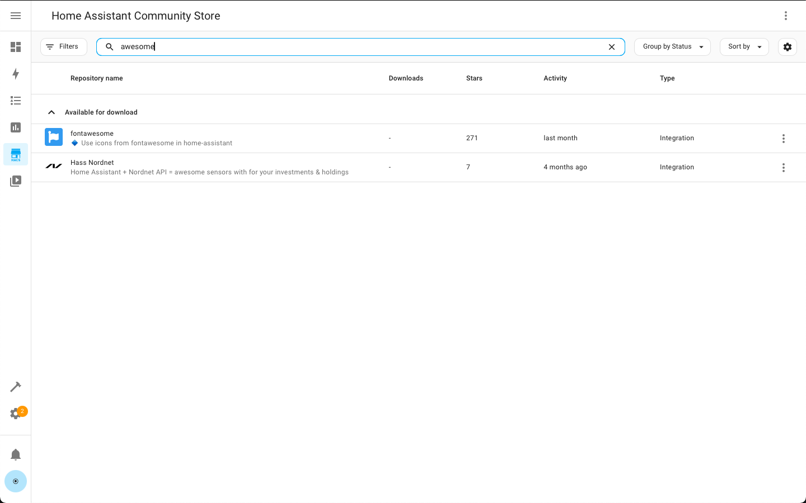This screenshot has height=503, width=806.
Task: Sort by Repository name column header
Action: coord(97,78)
